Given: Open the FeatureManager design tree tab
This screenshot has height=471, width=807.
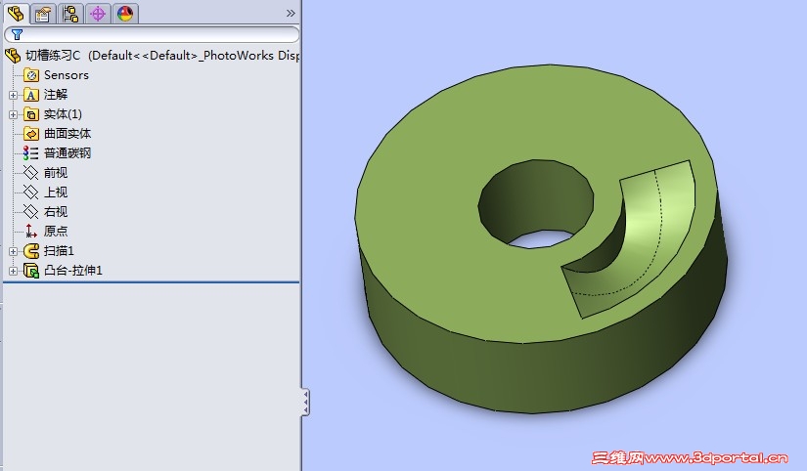Looking at the screenshot, I should [16, 13].
